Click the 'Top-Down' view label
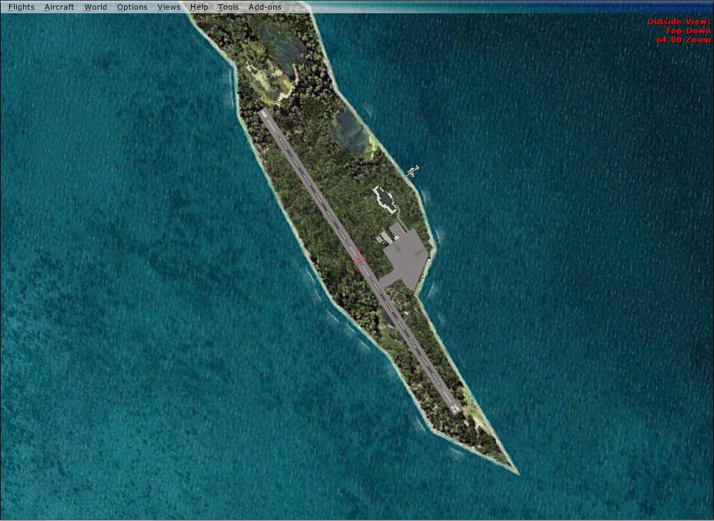The width and height of the screenshot is (714, 521). click(x=688, y=31)
